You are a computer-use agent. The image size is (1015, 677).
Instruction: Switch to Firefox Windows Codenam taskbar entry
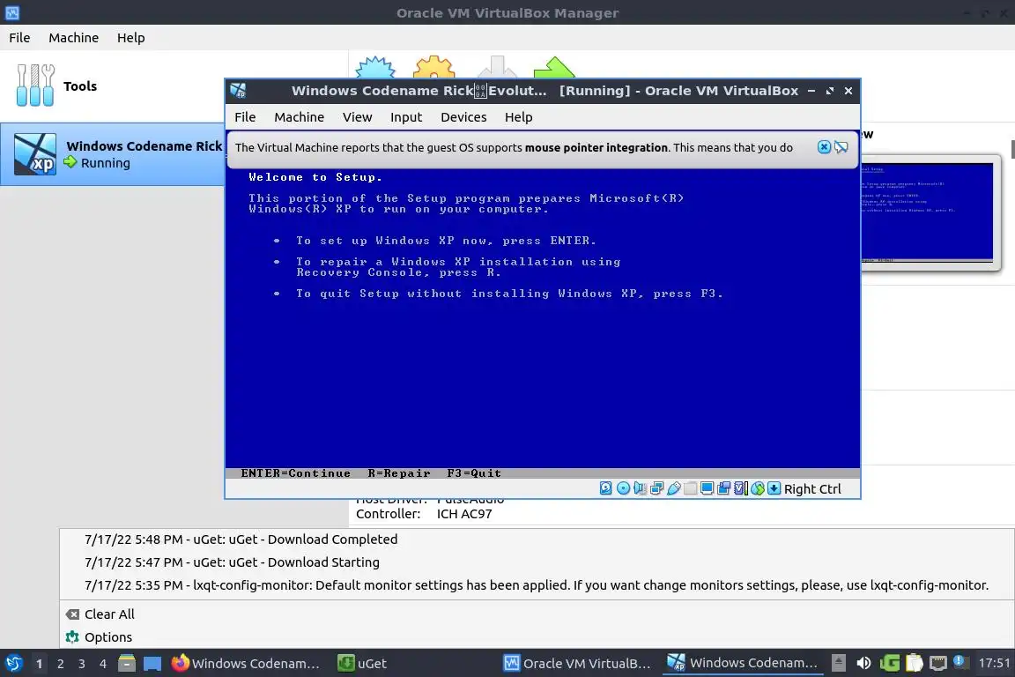click(247, 663)
